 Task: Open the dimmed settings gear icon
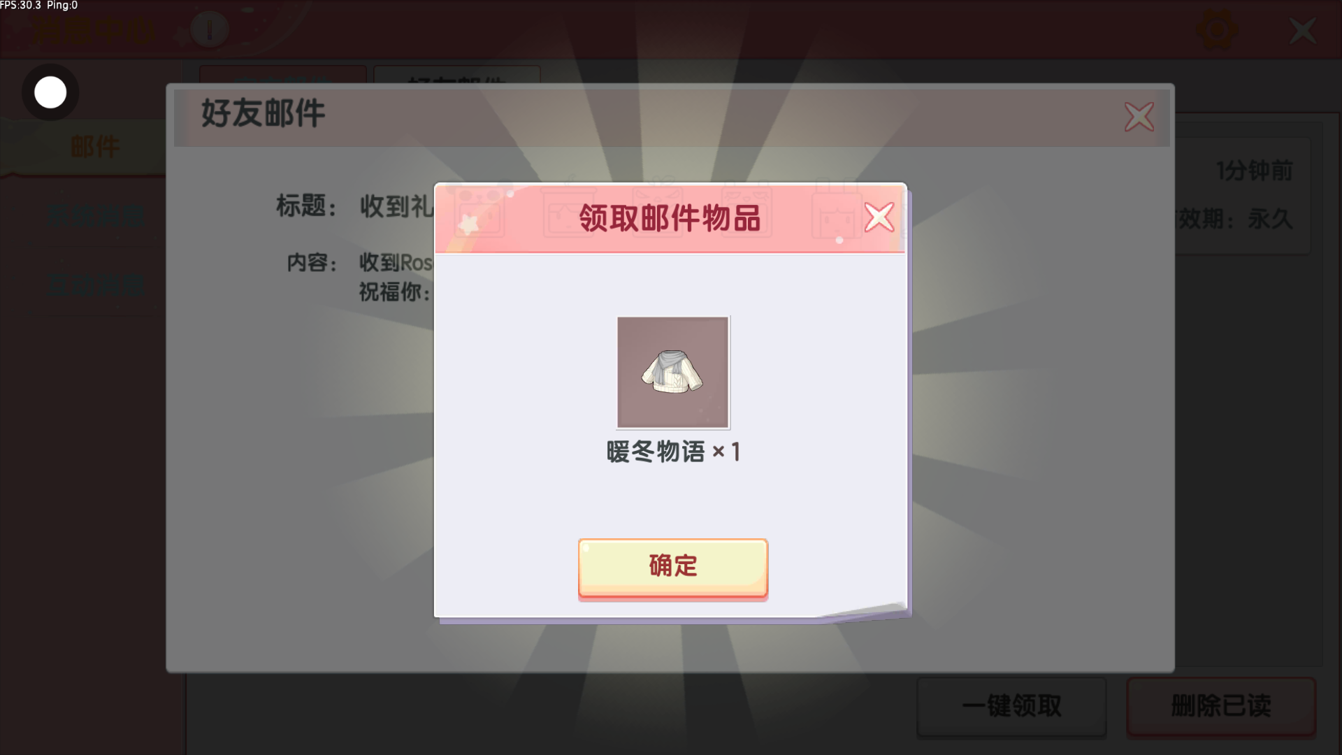1217,30
